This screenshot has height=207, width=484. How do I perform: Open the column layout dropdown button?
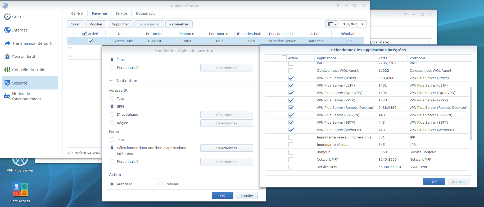tap(332, 24)
